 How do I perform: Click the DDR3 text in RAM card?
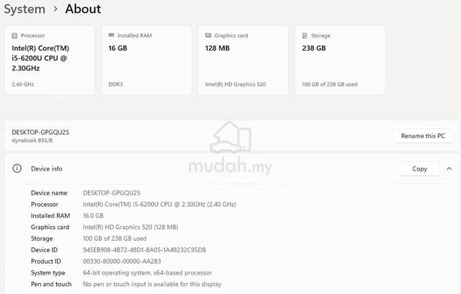115,84
